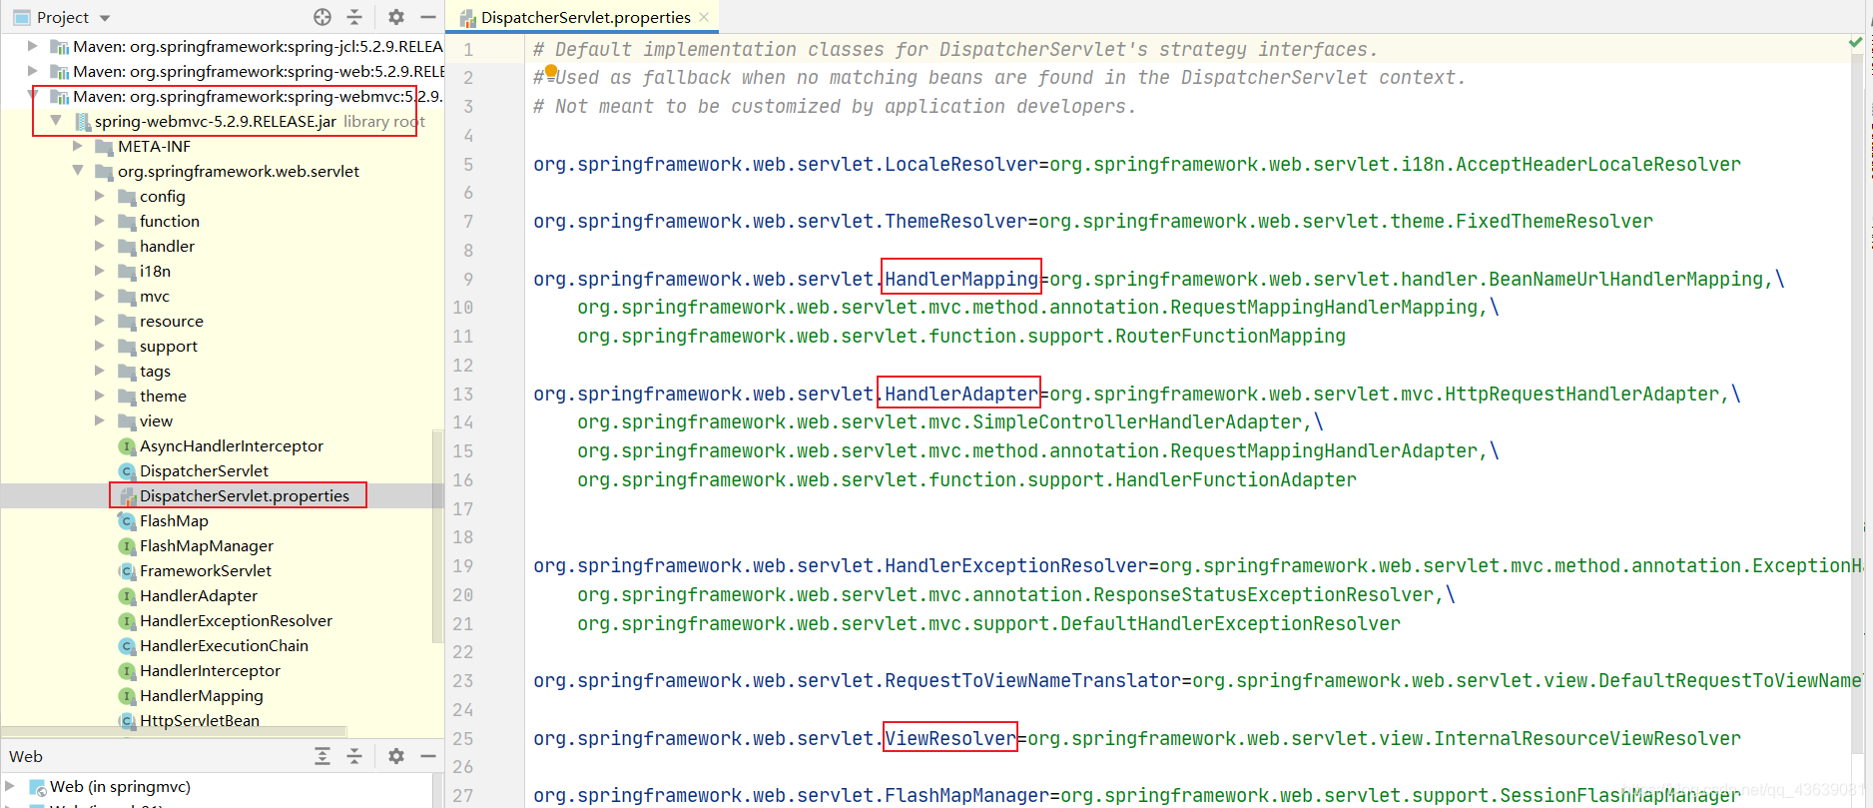The image size is (1873, 808).
Task: Click the Web panel title
Action: coord(26,756)
